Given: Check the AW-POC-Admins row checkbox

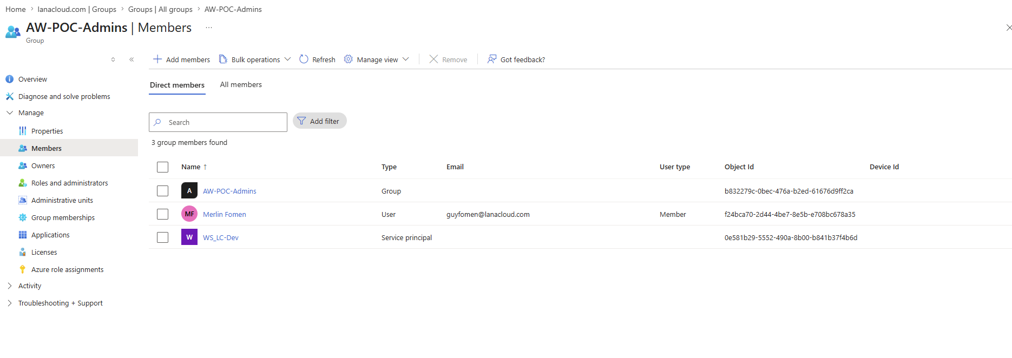Looking at the screenshot, I should point(163,191).
